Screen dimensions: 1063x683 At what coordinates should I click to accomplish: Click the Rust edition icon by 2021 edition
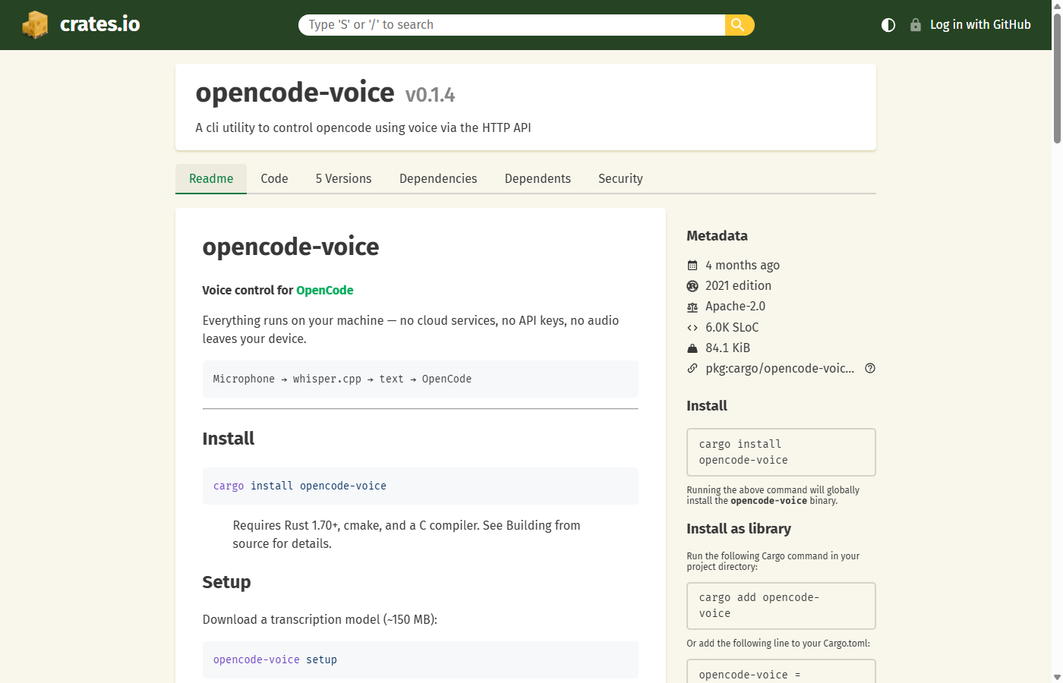tap(692, 286)
